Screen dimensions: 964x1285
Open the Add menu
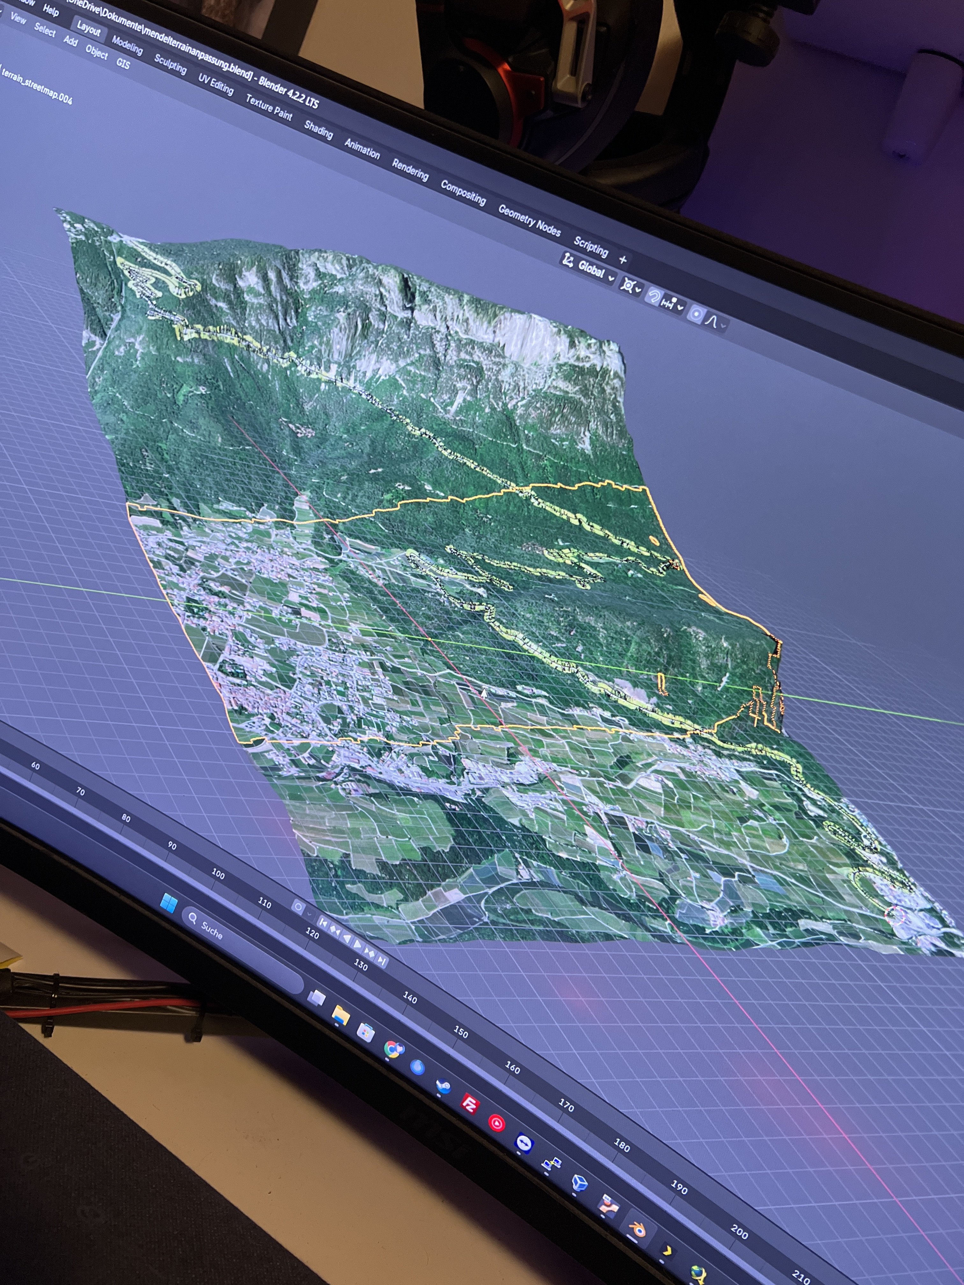[x=70, y=41]
